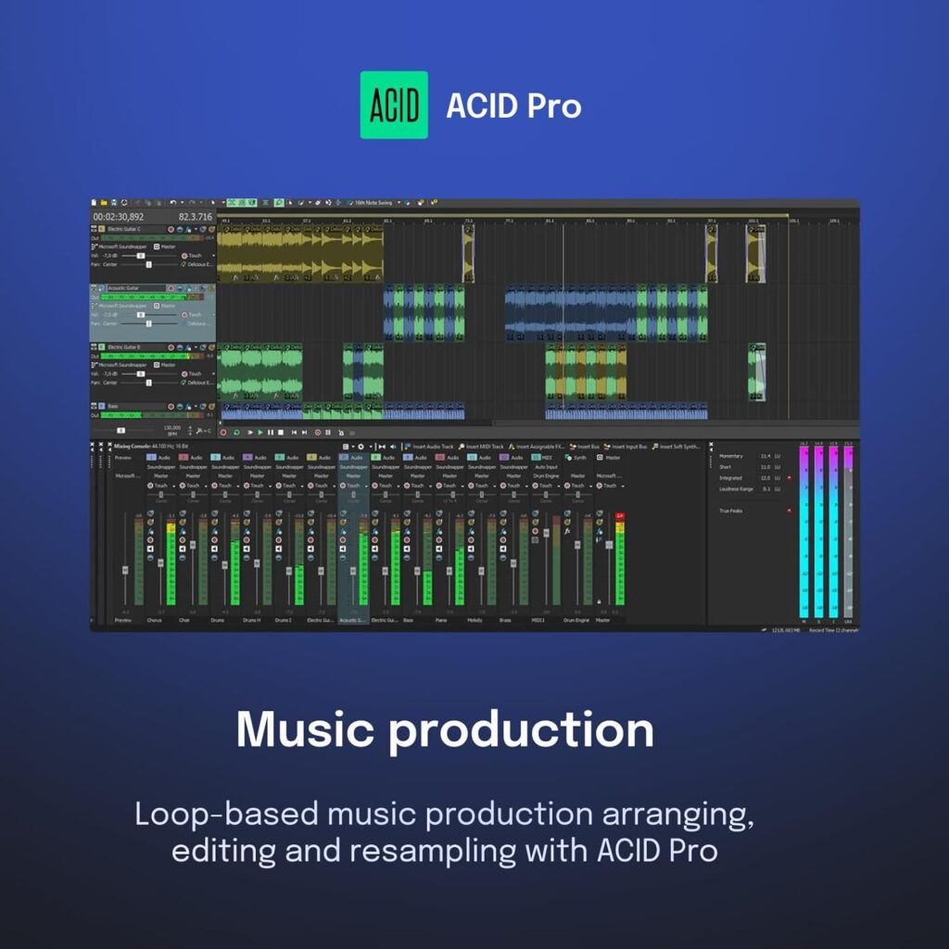
Task: Click the Pause button in the transport bar
Action: coord(271,432)
